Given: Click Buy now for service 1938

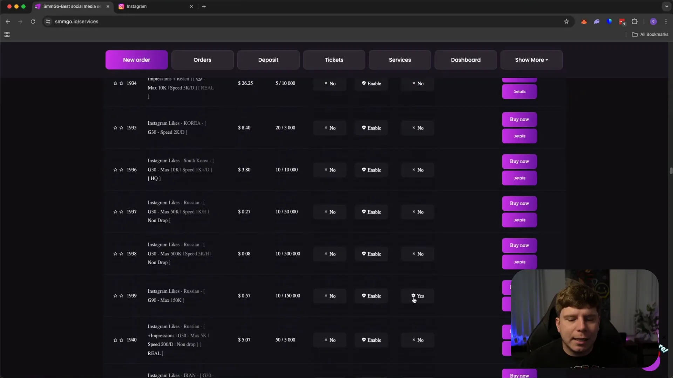Looking at the screenshot, I should point(519,245).
